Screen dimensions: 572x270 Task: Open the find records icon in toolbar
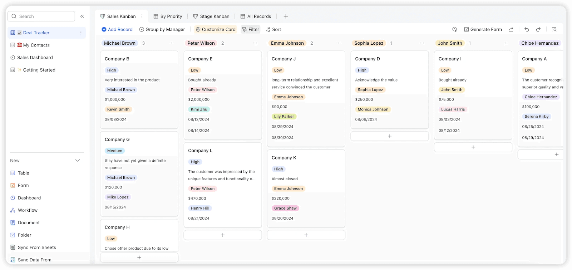pyautogui.click(x=554, y=29)
